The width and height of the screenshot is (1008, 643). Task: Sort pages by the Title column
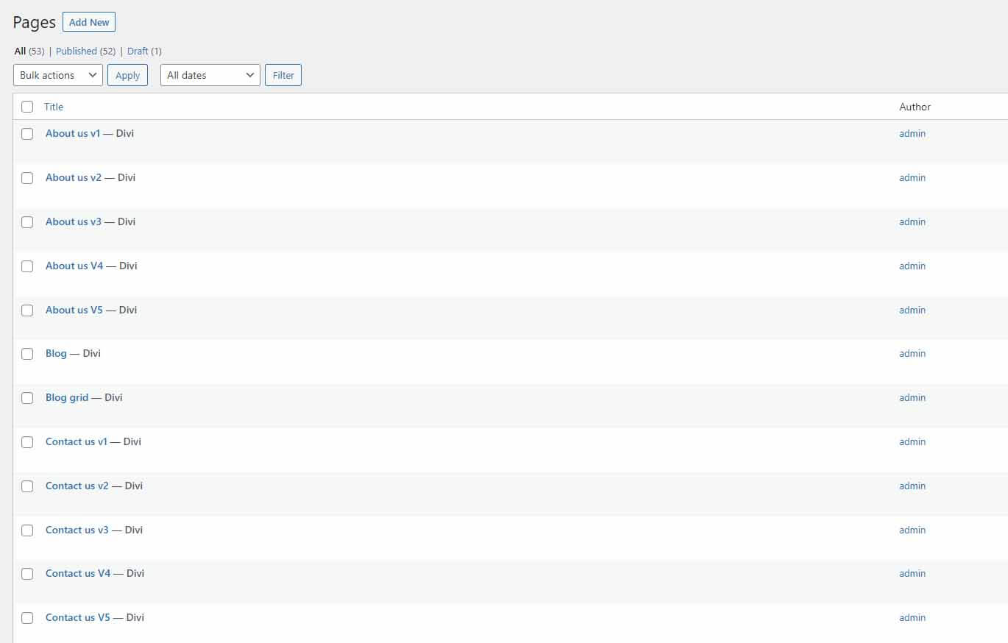click(54, 107)
